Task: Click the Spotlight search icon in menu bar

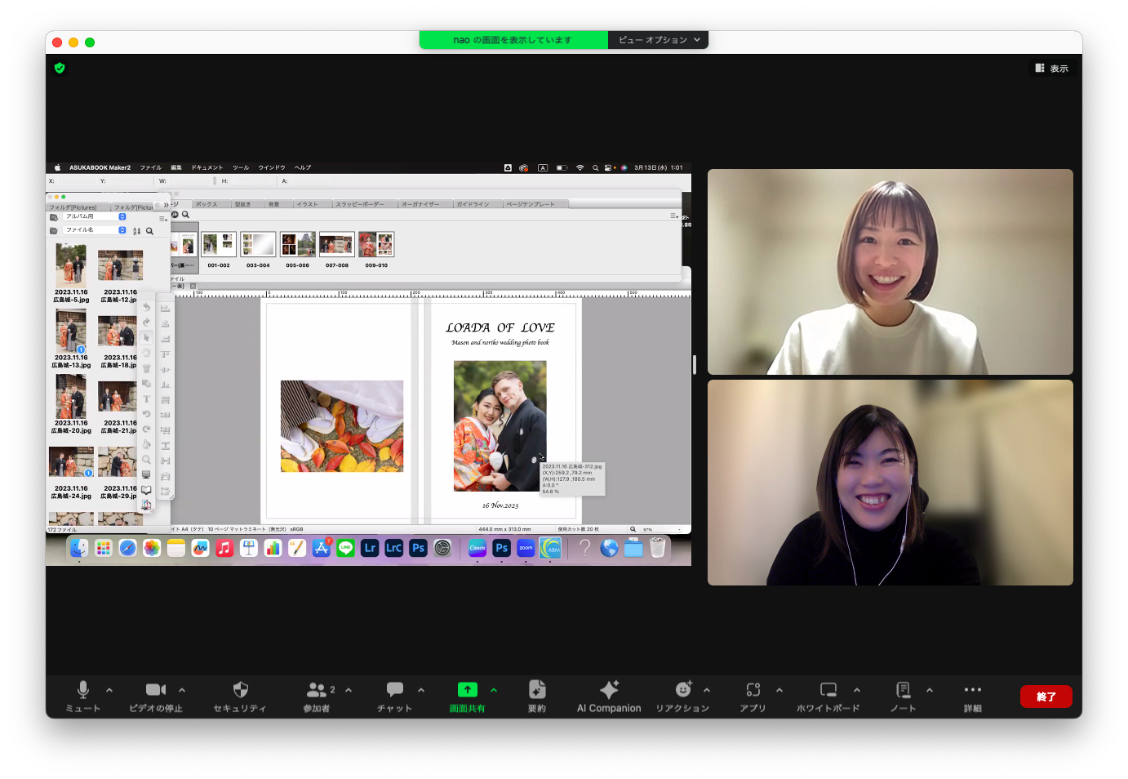Action: coord(596,167)
